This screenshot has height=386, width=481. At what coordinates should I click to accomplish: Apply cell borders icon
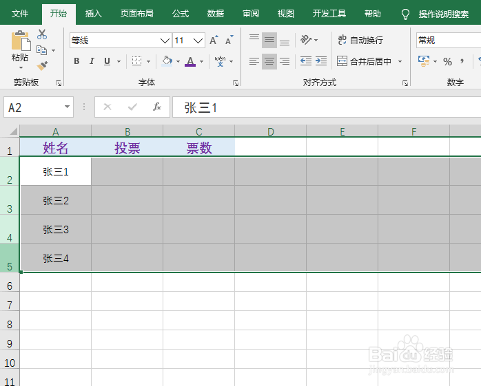pos(137,61)
